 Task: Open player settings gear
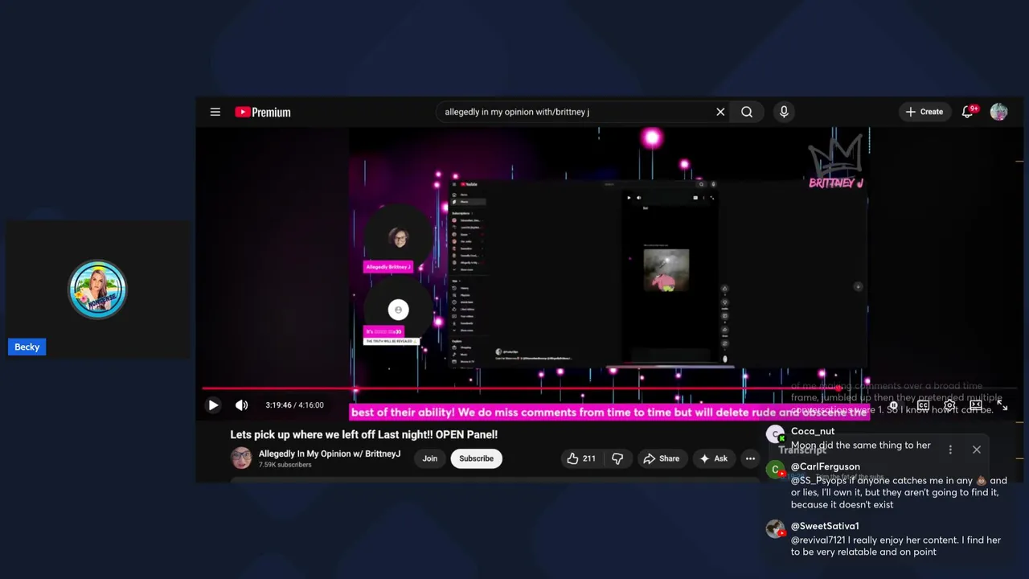pyautogui.click(x=949, y=405)
